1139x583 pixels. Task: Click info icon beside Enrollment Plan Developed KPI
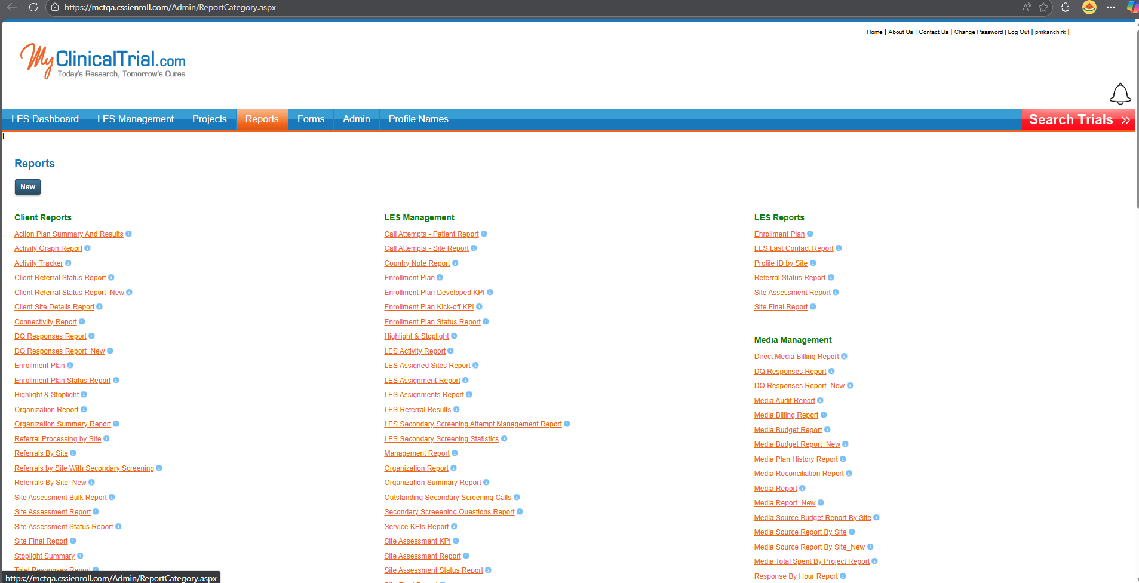[490, 292]
